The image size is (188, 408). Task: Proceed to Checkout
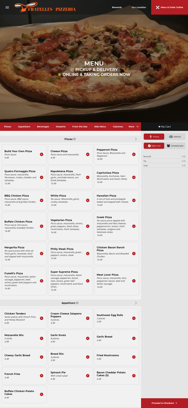[x=164, y=403]
